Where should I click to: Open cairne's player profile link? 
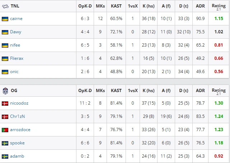[16, 19]
